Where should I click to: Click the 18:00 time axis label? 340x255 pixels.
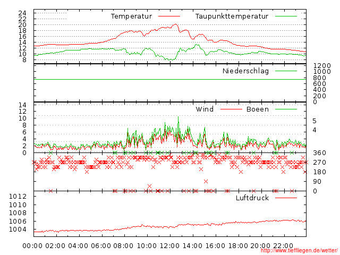click(x=238, y=246)
